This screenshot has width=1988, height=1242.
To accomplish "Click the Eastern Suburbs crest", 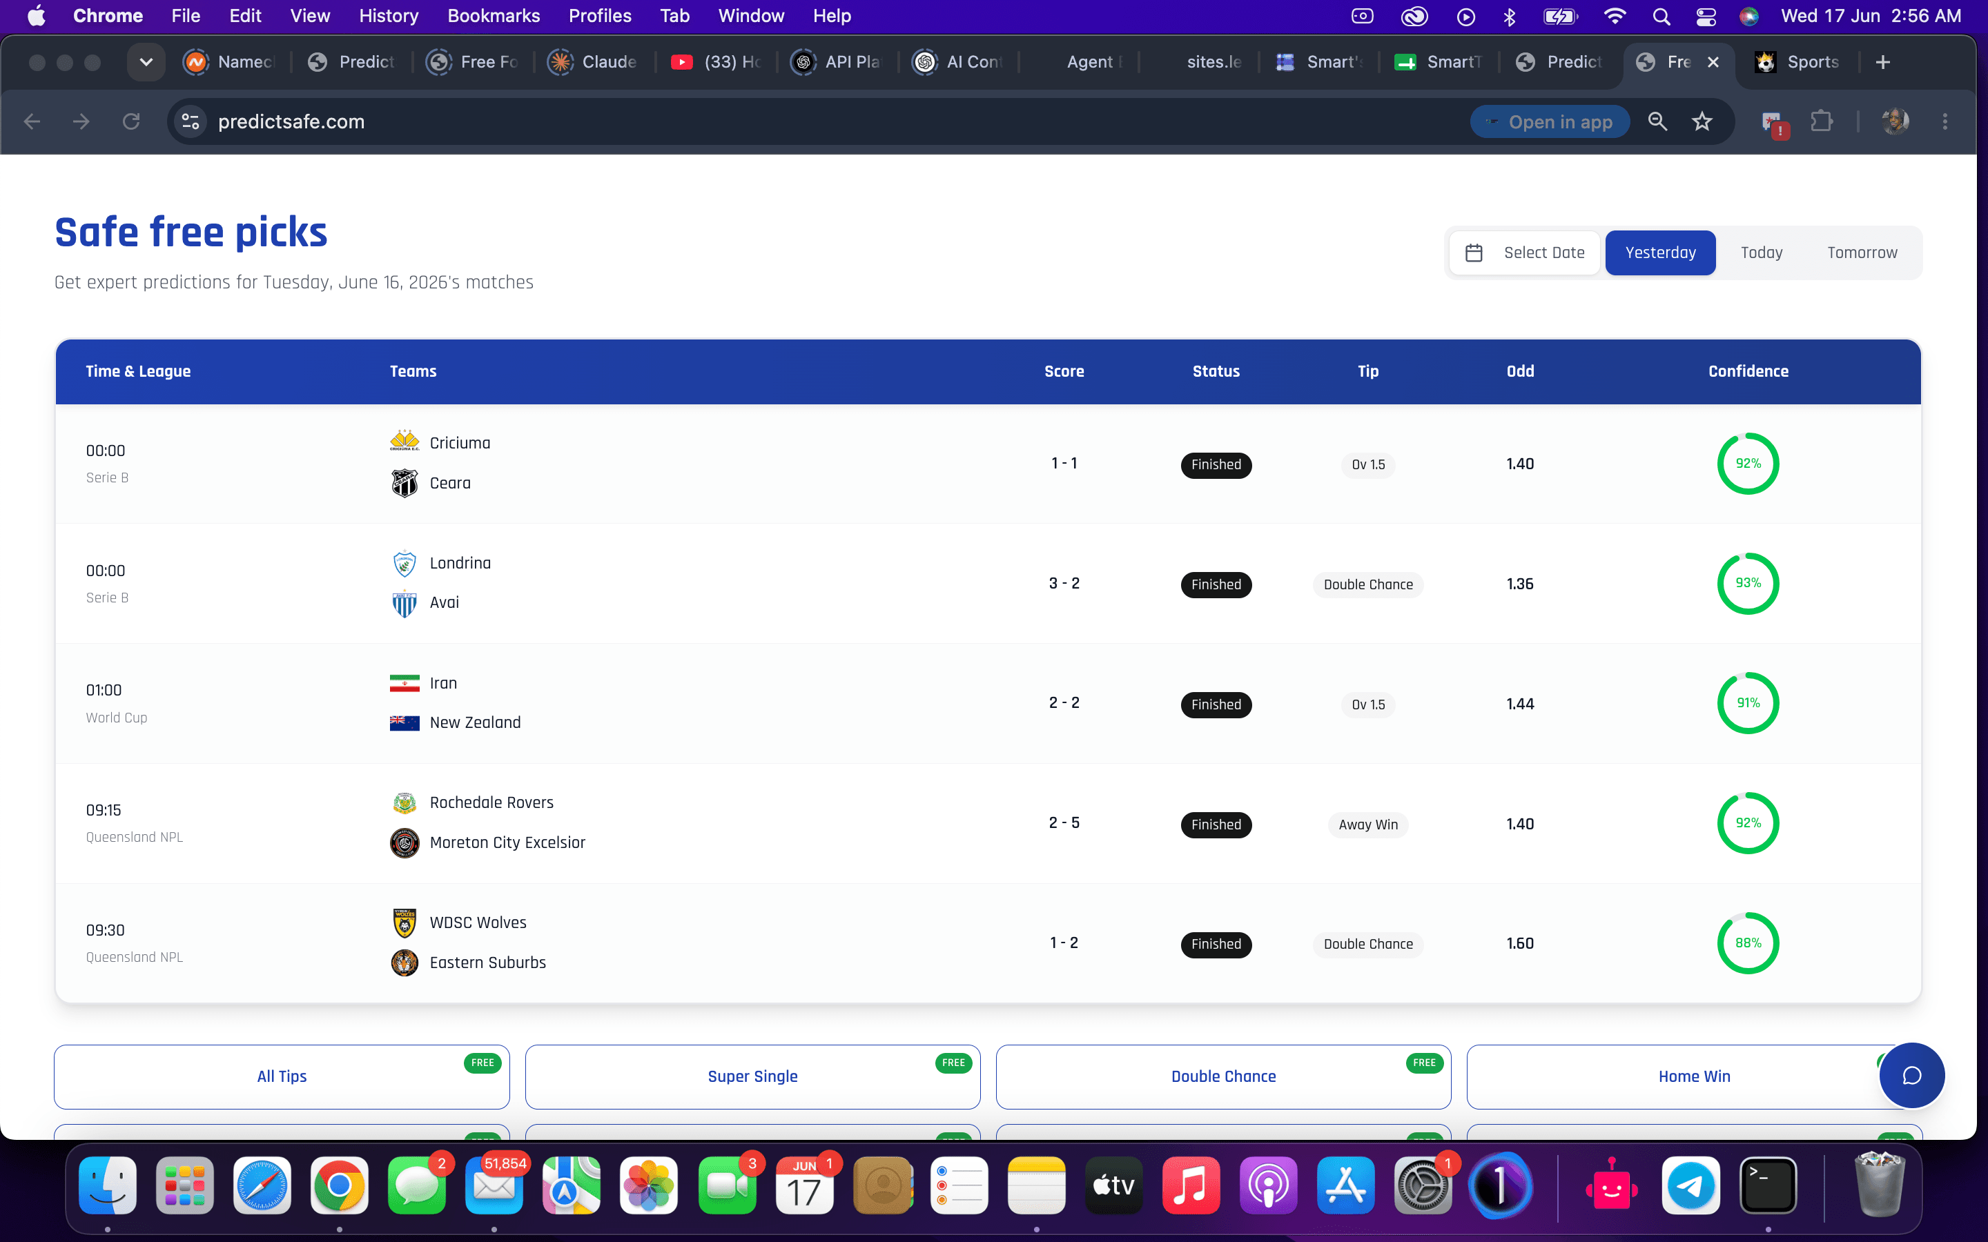I will coord(405,963).
